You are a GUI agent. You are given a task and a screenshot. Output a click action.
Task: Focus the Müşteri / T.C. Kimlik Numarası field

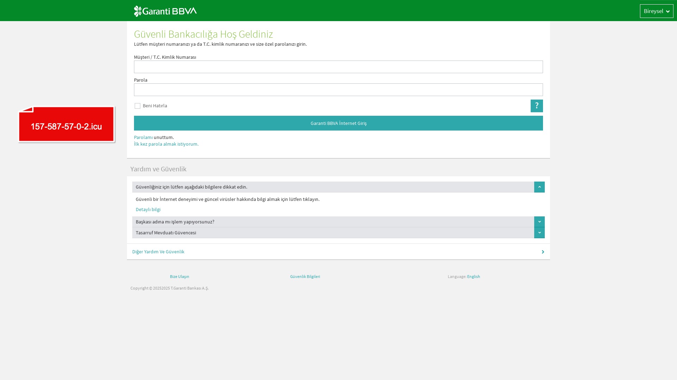[x=338, y=67]
